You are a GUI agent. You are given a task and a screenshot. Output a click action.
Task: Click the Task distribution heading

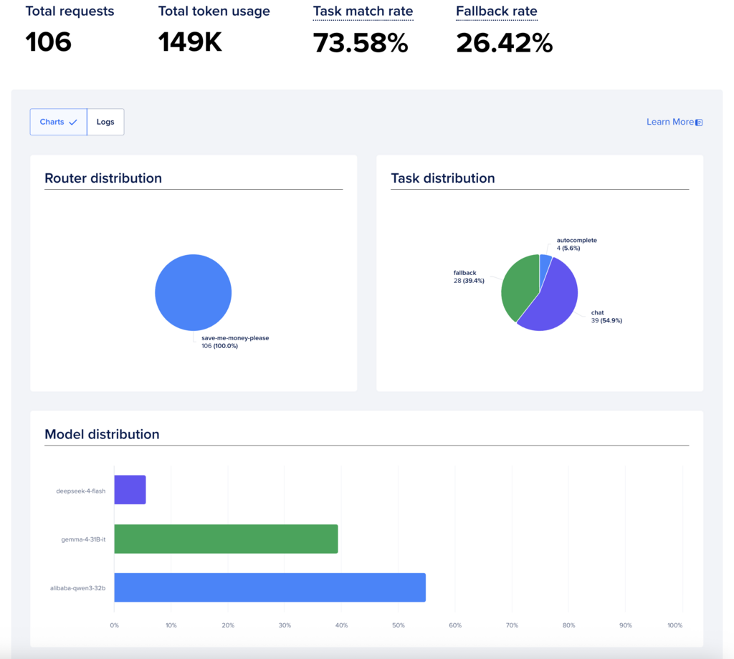click(x=443, y=178)
